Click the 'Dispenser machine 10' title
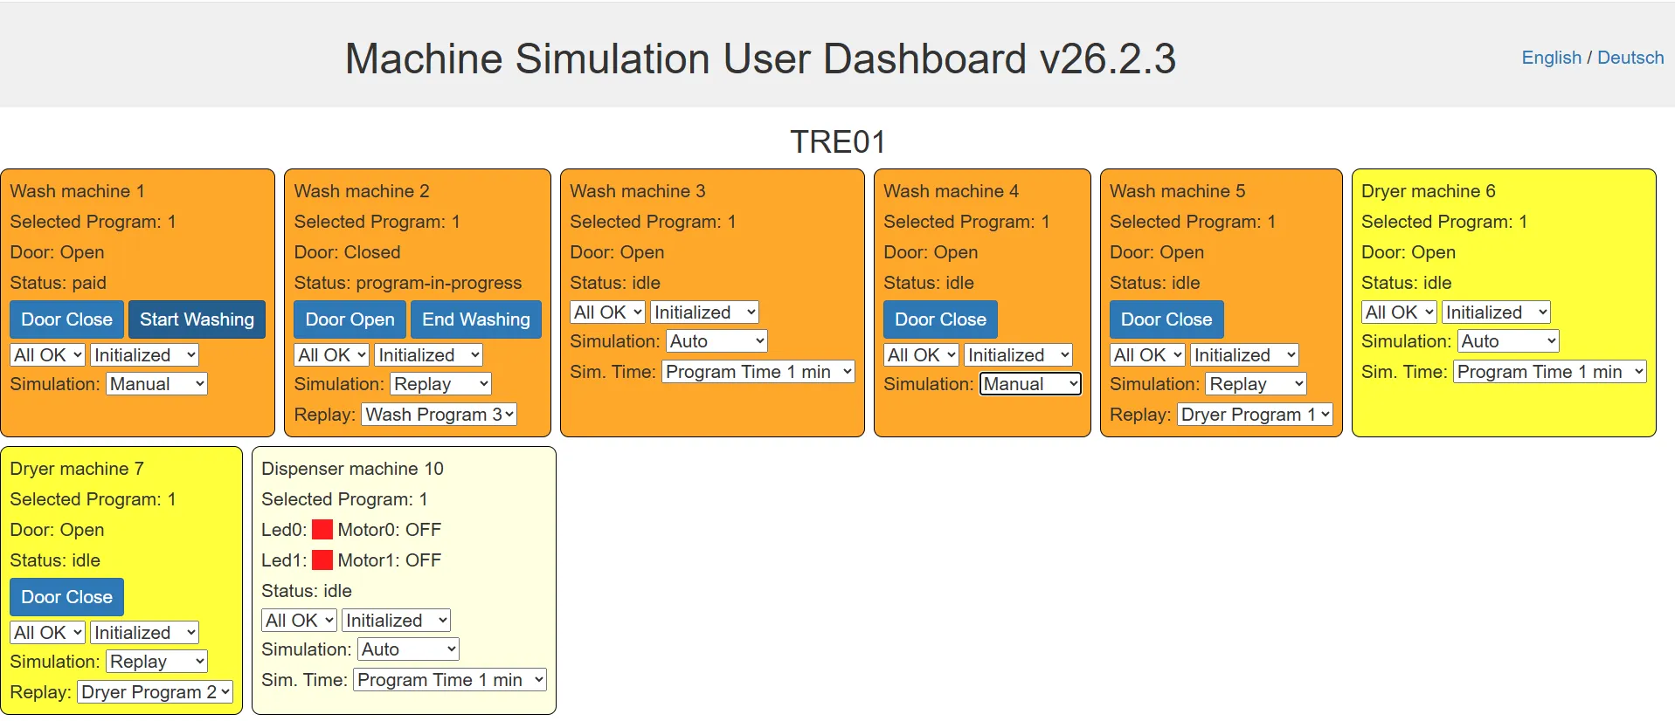1675x721 pixels. 353,469
